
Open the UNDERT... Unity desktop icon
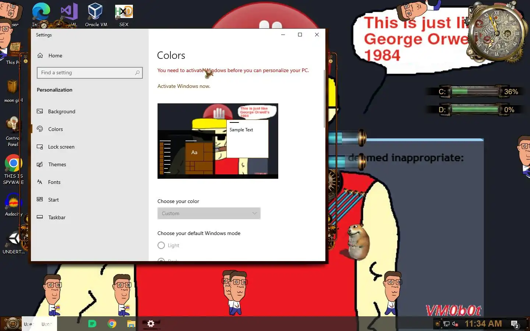click(14, 243)
